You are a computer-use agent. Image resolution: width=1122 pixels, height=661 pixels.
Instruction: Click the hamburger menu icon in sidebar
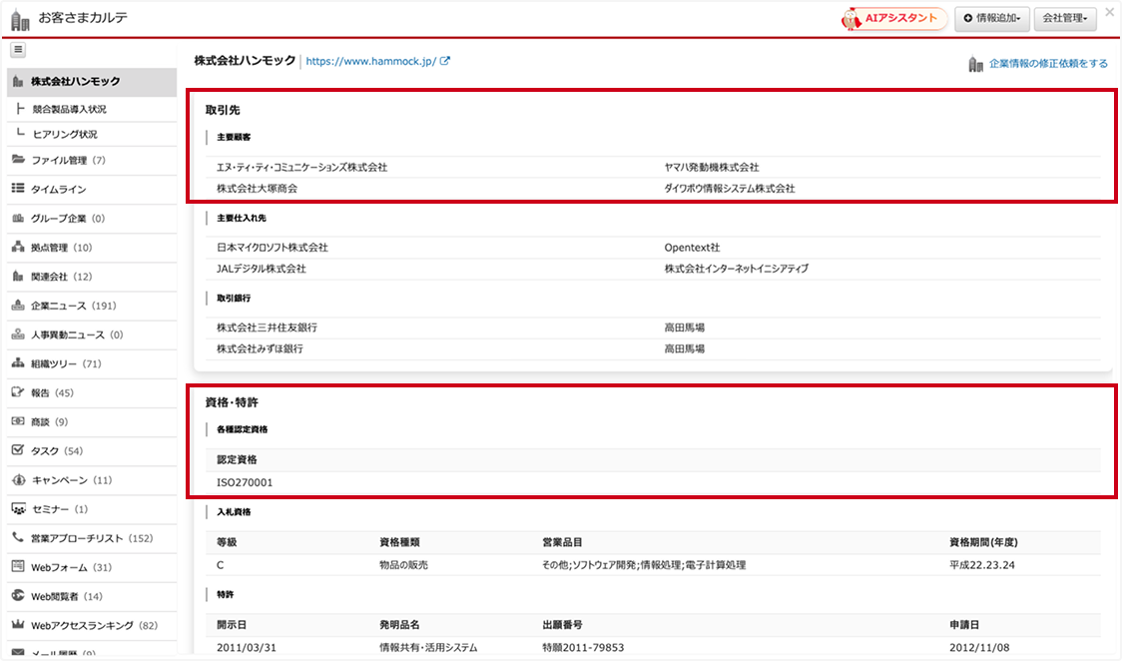point(19,50)
